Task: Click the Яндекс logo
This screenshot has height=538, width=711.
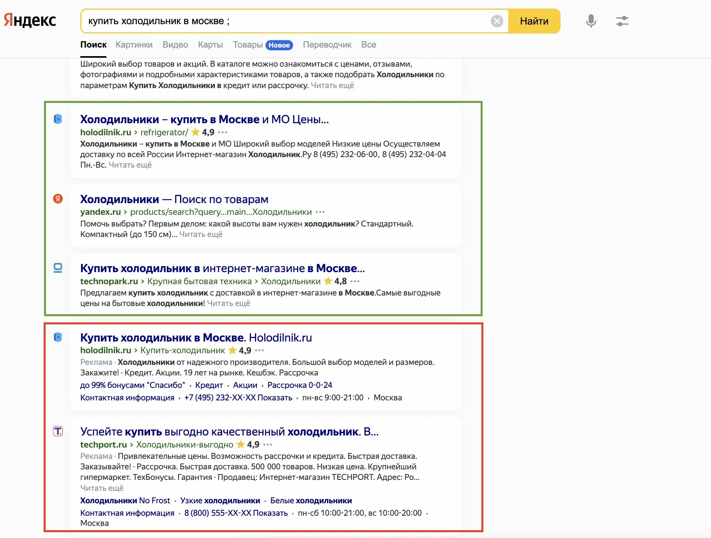Action: click(x=29, y=19)
